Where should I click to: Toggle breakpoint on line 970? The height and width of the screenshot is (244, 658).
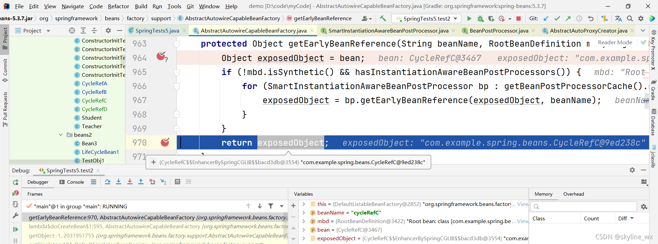(165, 142)
